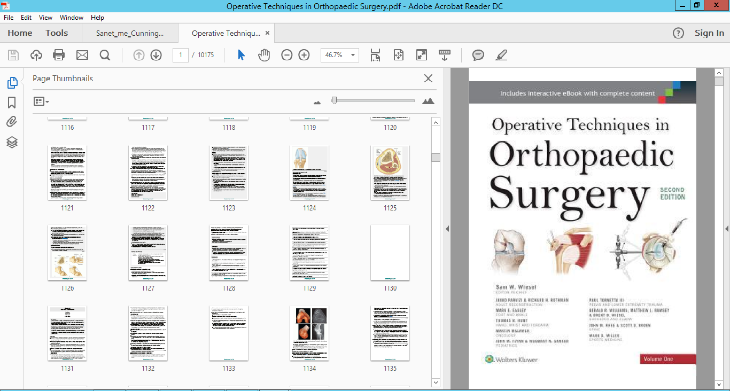Zoom out with the minus button
730x391 pixels.
pos(287,55)
